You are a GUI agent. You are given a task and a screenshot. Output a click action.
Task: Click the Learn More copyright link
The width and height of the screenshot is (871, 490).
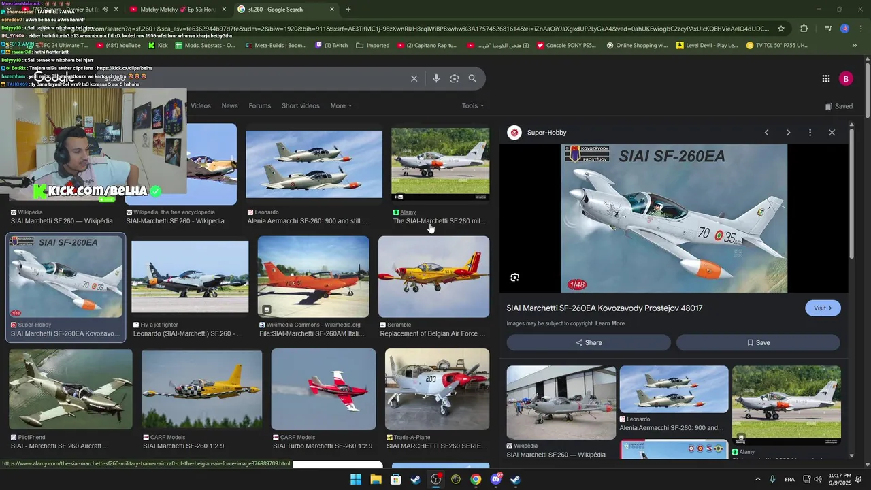tap(610, 323)
